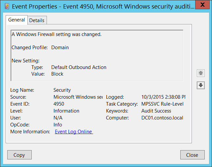
Task: Click inside the firewall event description box
Action: pos(97,55)
